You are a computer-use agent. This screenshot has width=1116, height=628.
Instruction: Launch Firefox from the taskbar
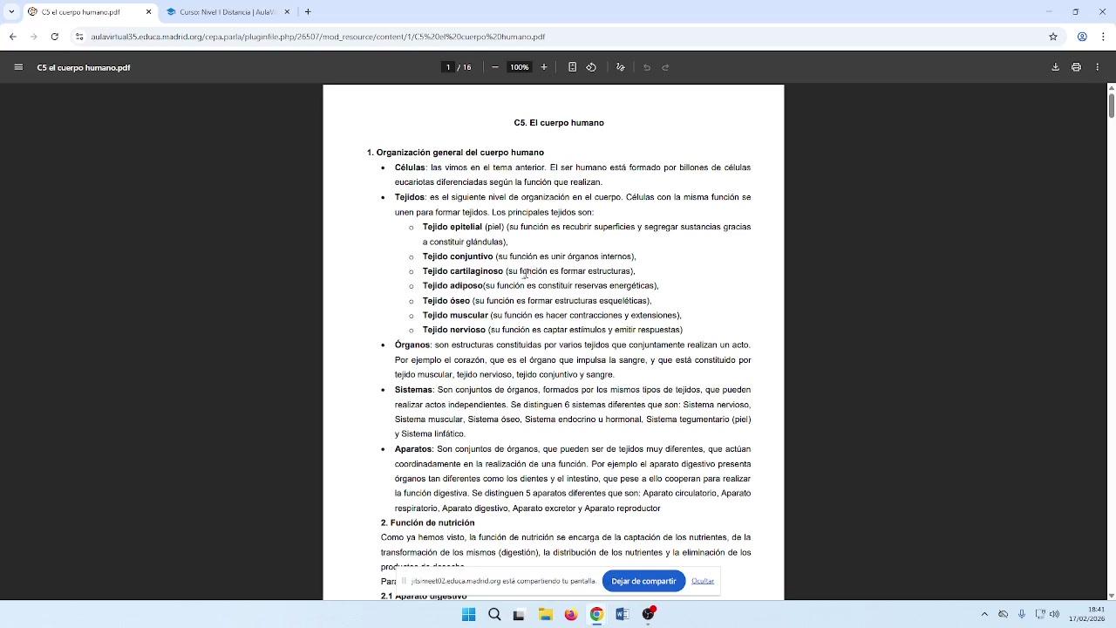tap(571, 614)
